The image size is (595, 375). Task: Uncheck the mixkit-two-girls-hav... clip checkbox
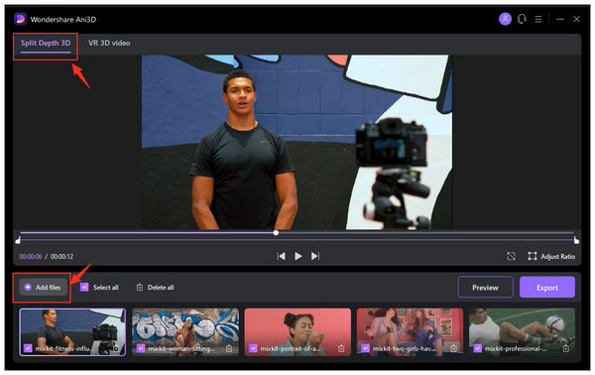365,348
